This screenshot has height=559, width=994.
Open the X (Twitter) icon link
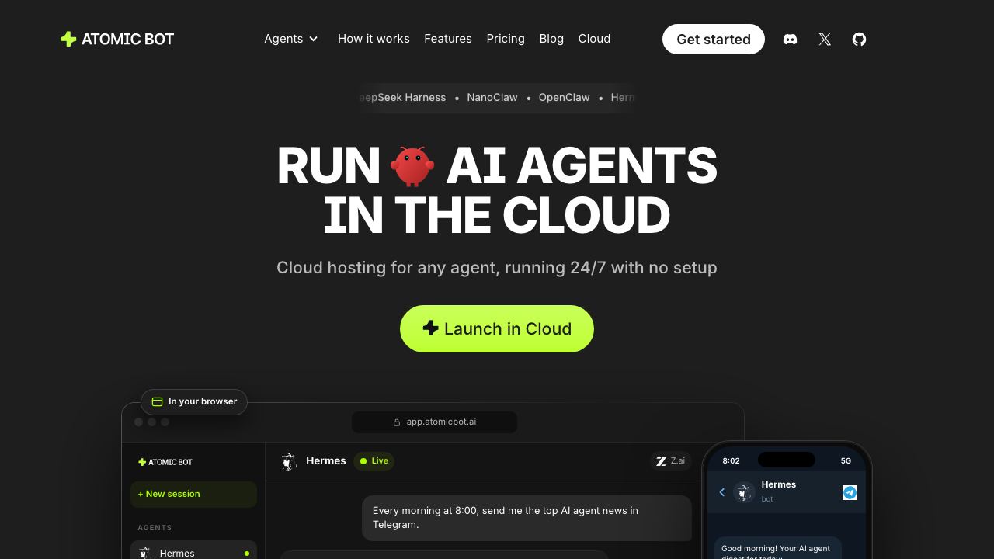point(825,40)
